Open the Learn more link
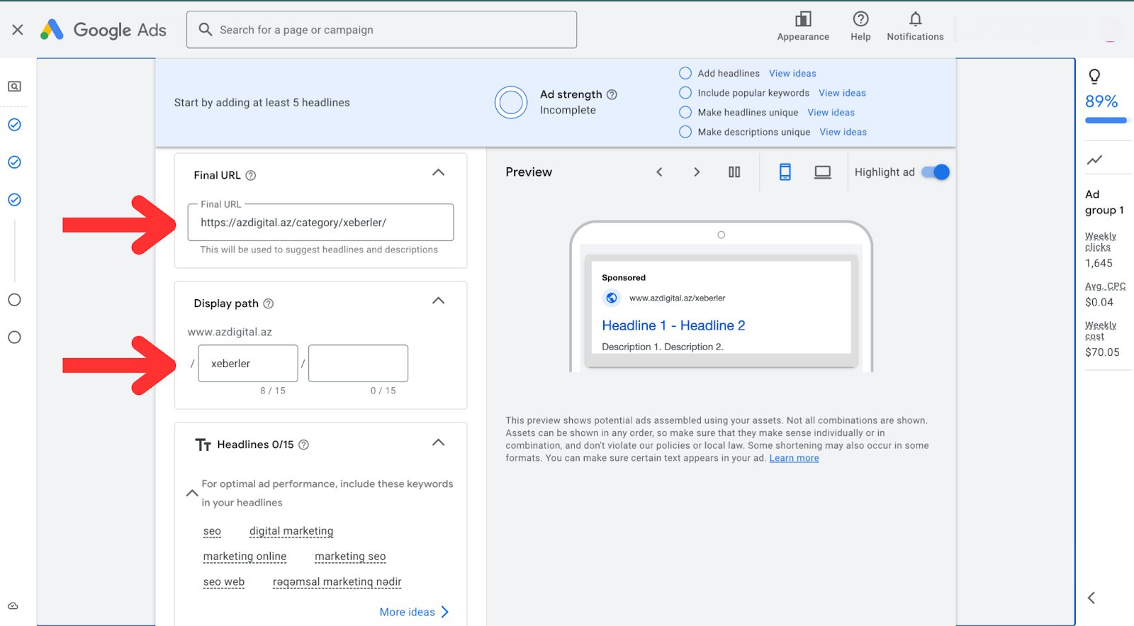The width and height of the screenshot is (1134, 626). tap(794, 458)
